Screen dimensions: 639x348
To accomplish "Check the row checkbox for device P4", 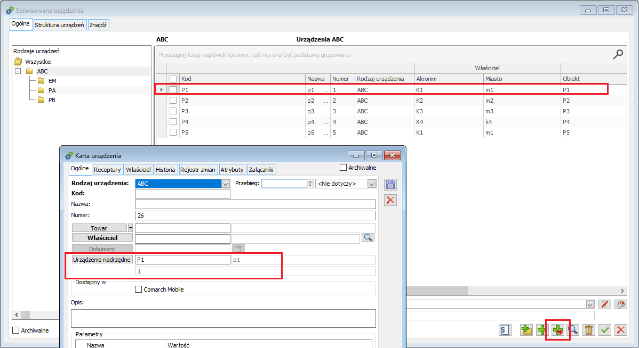I will [173, 121].
